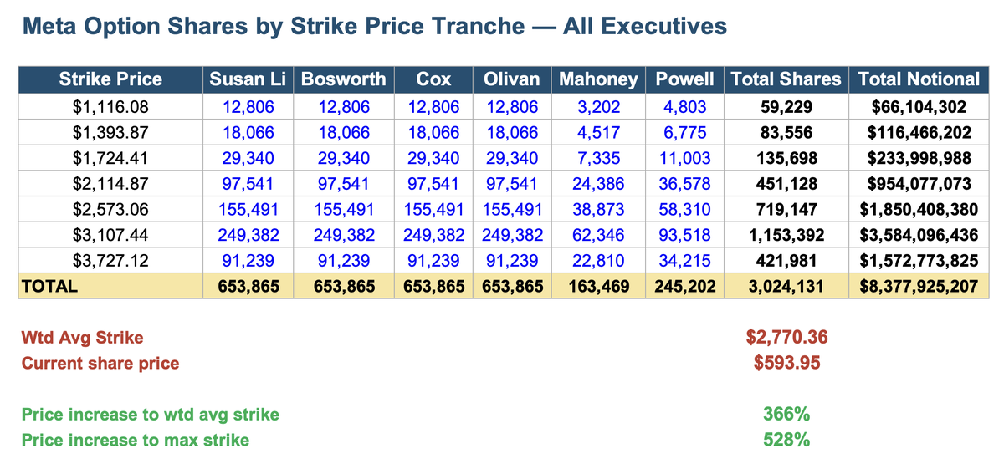Select the 1,153,392 total shares cell
This screenshot has height=469, width=1004.
pos(786,235)
